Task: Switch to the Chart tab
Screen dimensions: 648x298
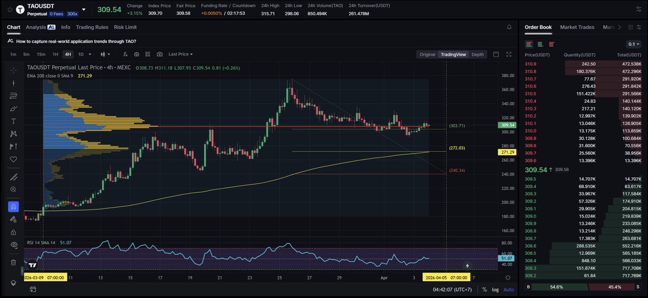Action: tap(14, 27)
